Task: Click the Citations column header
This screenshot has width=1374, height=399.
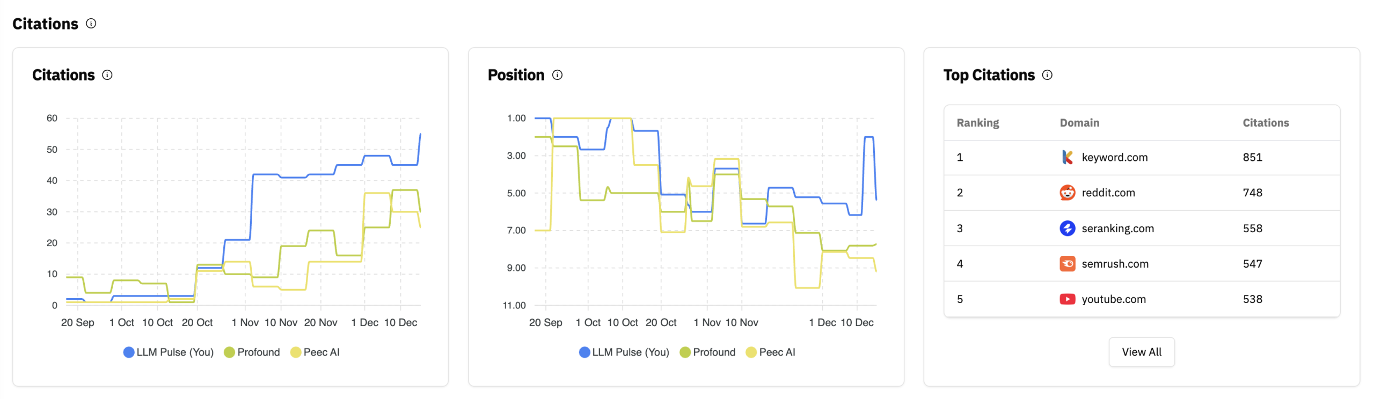Action: coord(1266,123)
